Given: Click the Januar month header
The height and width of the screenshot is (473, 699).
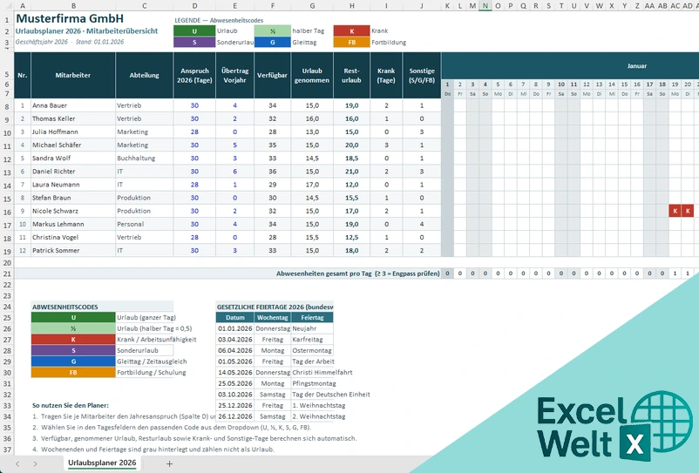Looking at the screenshot, I should [x=636, y=66].
